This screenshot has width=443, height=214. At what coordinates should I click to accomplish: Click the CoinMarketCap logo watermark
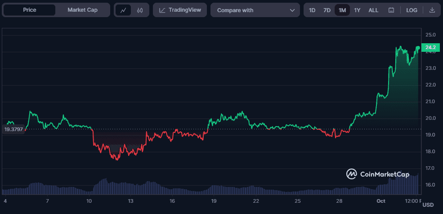pyautogui.click(x=377, y=174)
